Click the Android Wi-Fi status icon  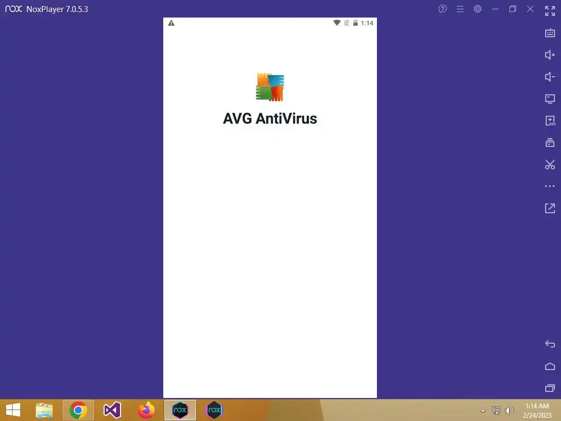[x=337, y=23]
